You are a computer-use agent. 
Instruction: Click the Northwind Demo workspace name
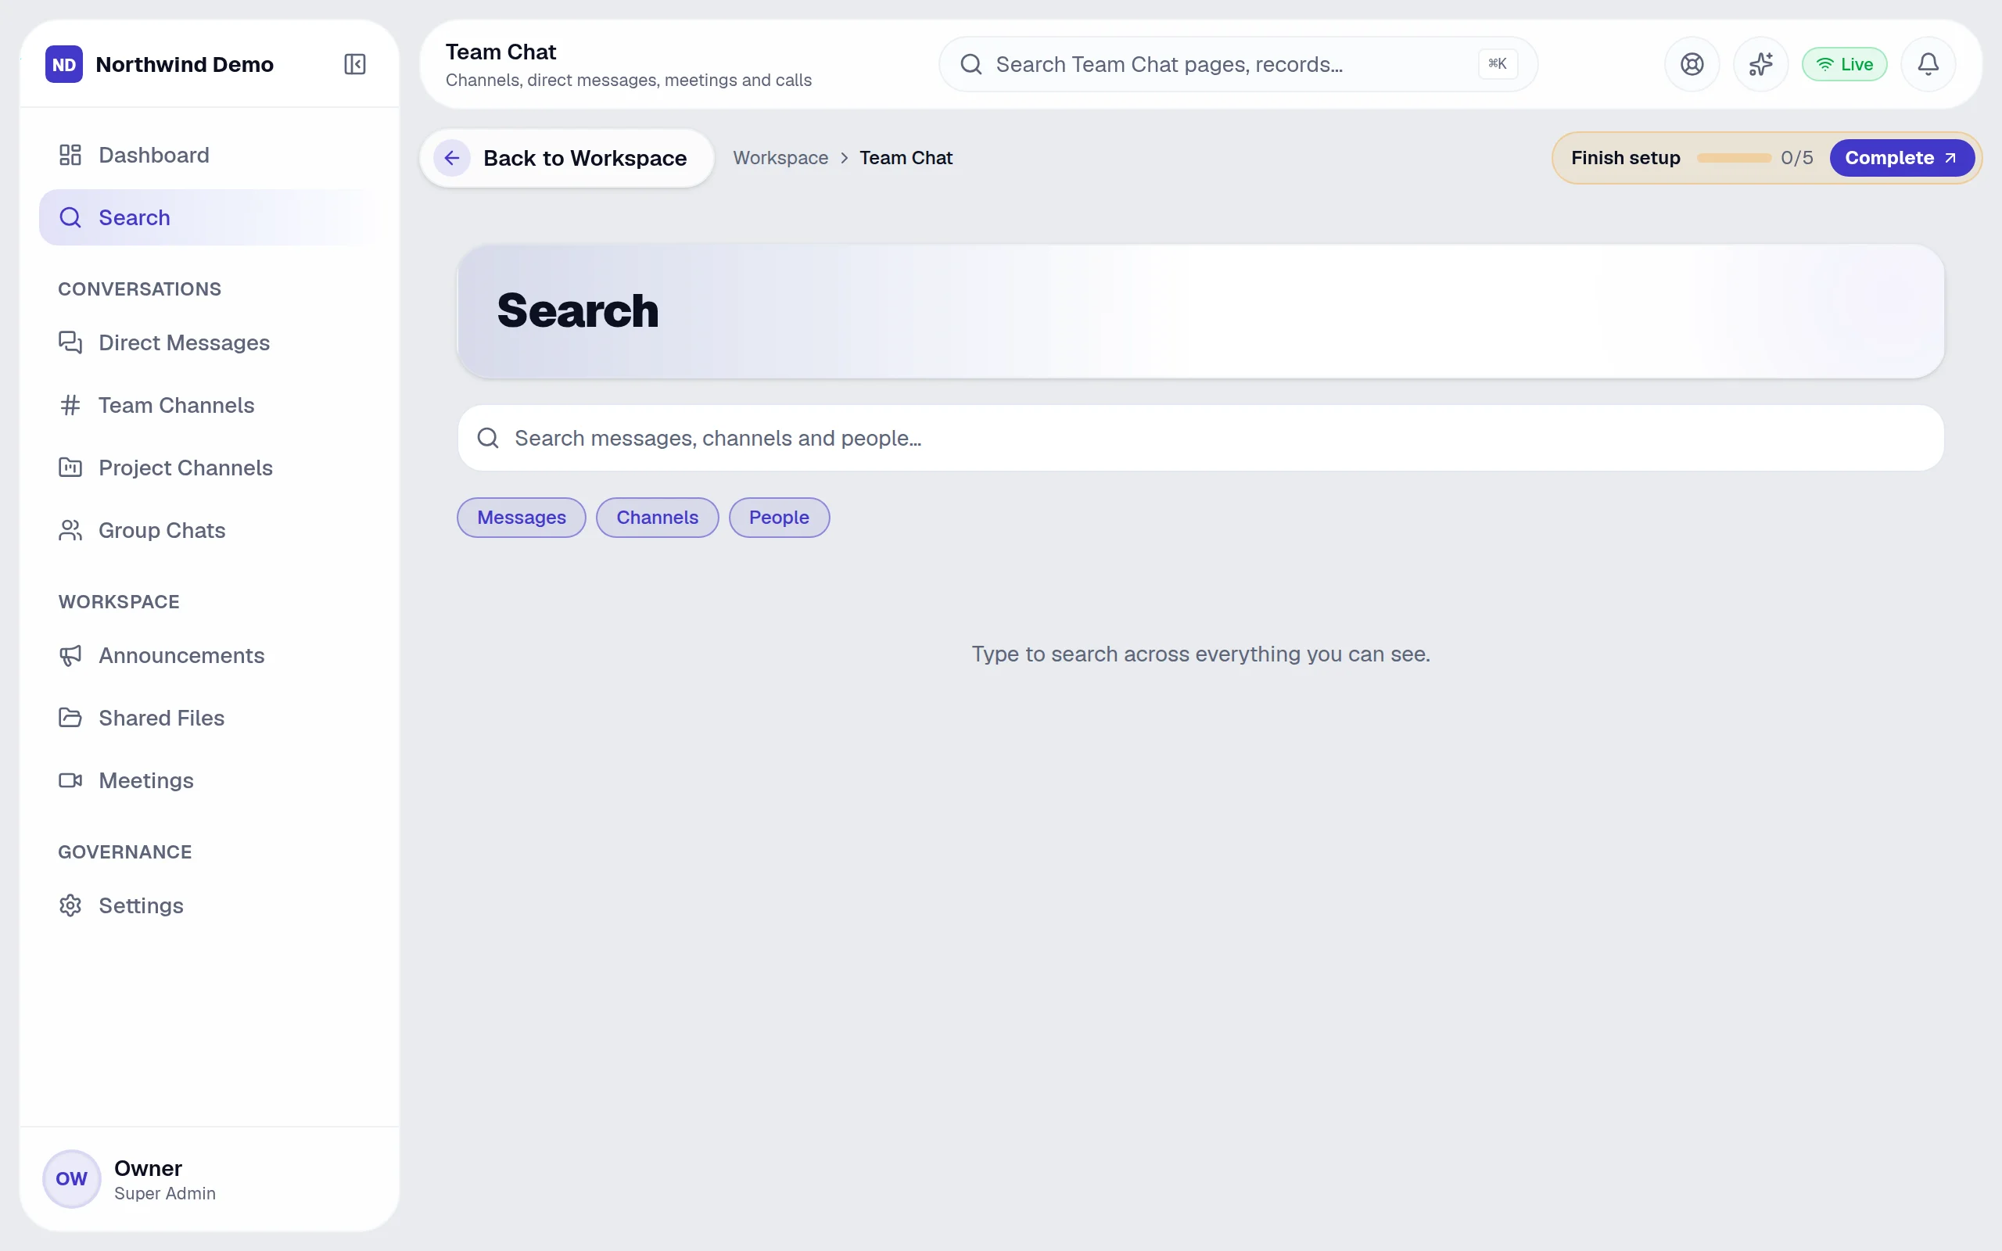[x=185, y=65]
